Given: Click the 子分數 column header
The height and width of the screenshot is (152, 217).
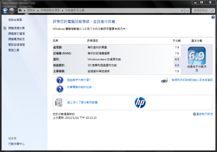Looking at the screenshot, I should coord(177,41).
